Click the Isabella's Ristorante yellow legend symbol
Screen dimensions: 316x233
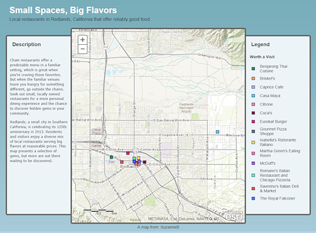[253, 142]
